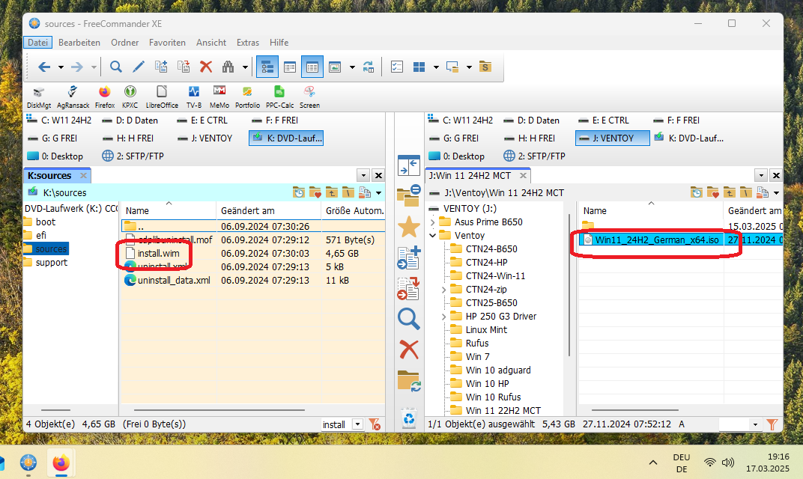Launch MeMo from the shortcut bar
Viewport: 803px width, 479px height.
point(219,97)
